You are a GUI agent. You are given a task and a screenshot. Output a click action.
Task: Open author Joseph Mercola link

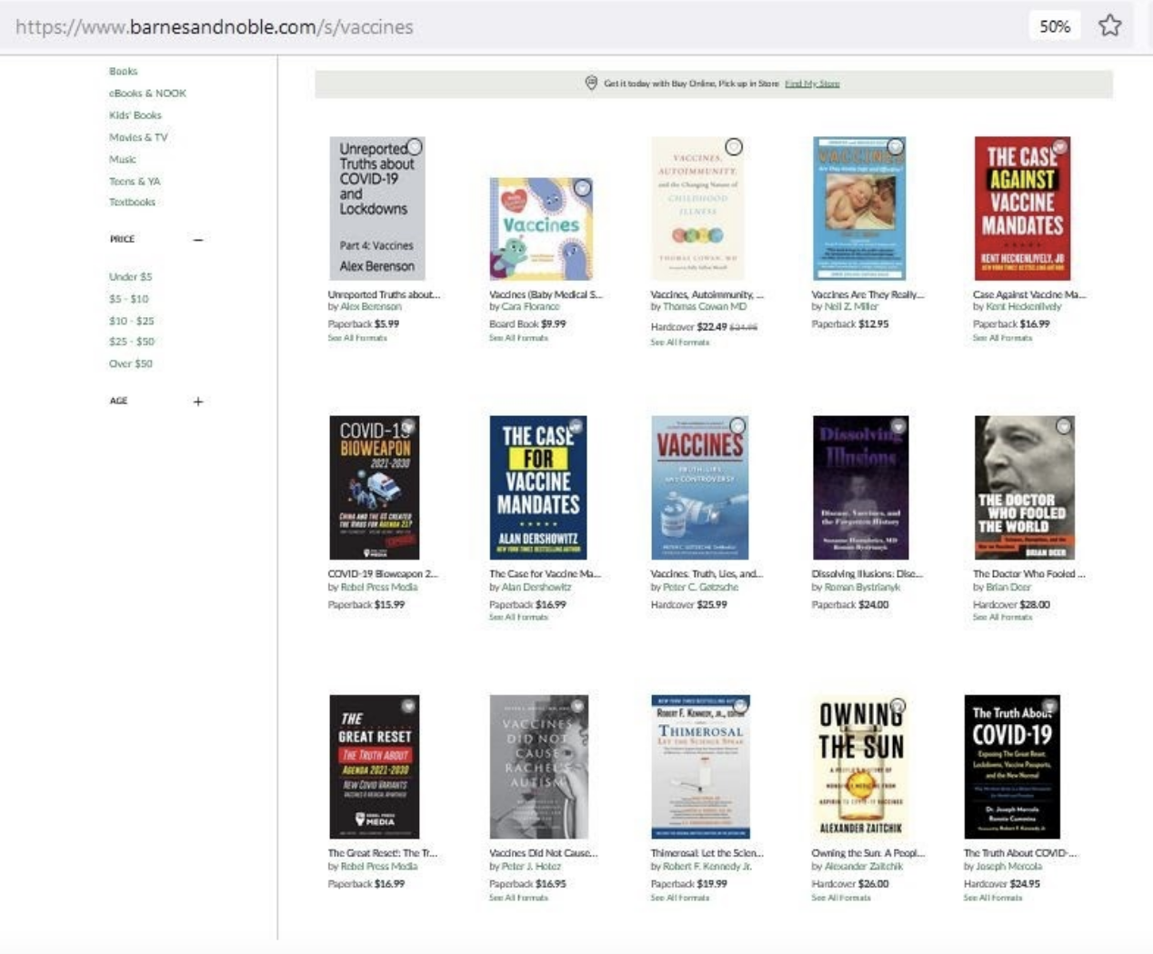[1009, 867]
